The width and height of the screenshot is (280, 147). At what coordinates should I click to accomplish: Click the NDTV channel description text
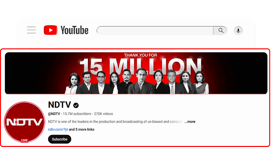116,122
